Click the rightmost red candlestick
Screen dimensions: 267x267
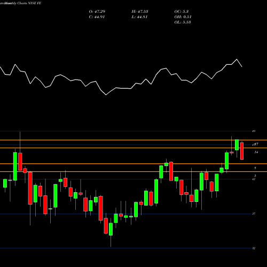click(x=242, y=151)
